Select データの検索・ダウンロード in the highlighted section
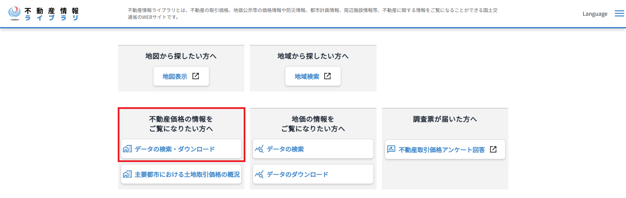Screen dimensions: 626x198 (181, 149)
